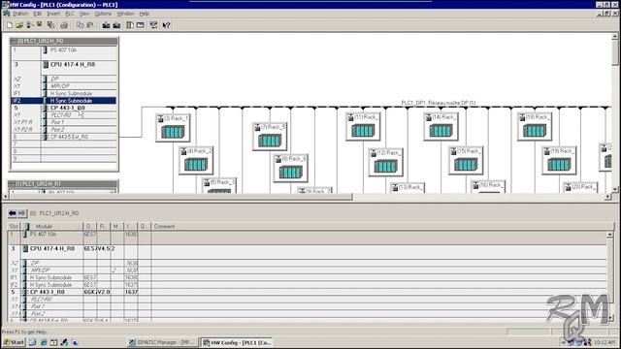Click the Open Online station toolbar icon
This screenshot has height=349, width=621.
[x=29, y=25]
